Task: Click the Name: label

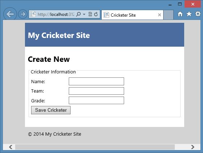Action: pos(38,82)
